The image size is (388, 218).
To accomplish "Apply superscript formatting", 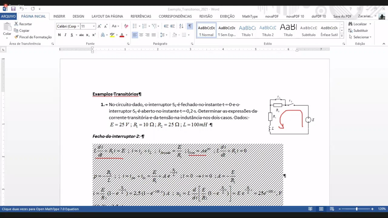I will click(94, 35).
